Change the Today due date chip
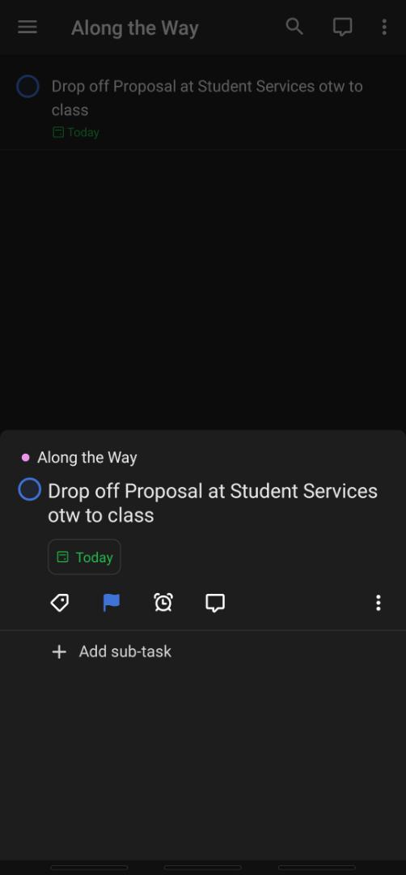Viewport: 406px width, 875px height. pyautogui.click(x=84, y=557)
